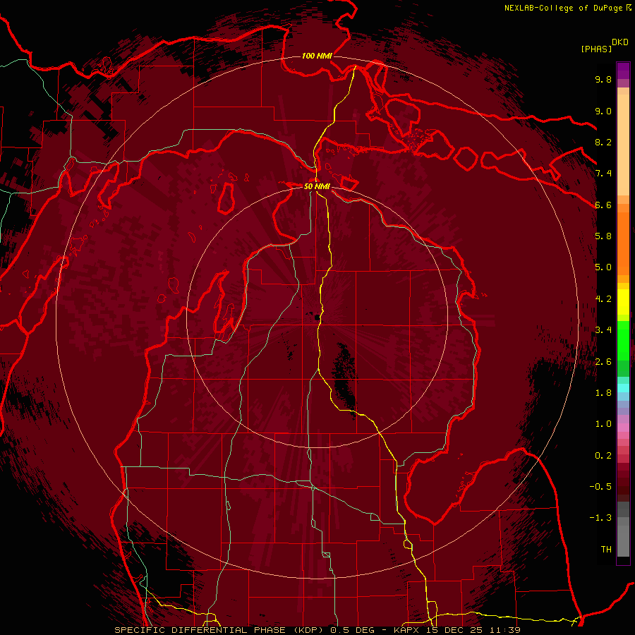Click the 5.8 scale value
Image resolution: width=635 pixels, height=635 pixels.
coord(603,236)
